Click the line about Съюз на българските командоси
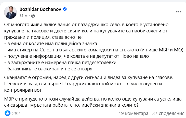This screenshot has height=118, width=186. pyautogui.click(x=94, y=50)
